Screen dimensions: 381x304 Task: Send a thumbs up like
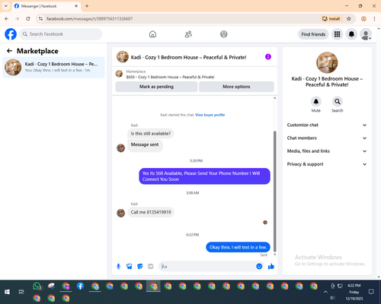coord(271,266)
